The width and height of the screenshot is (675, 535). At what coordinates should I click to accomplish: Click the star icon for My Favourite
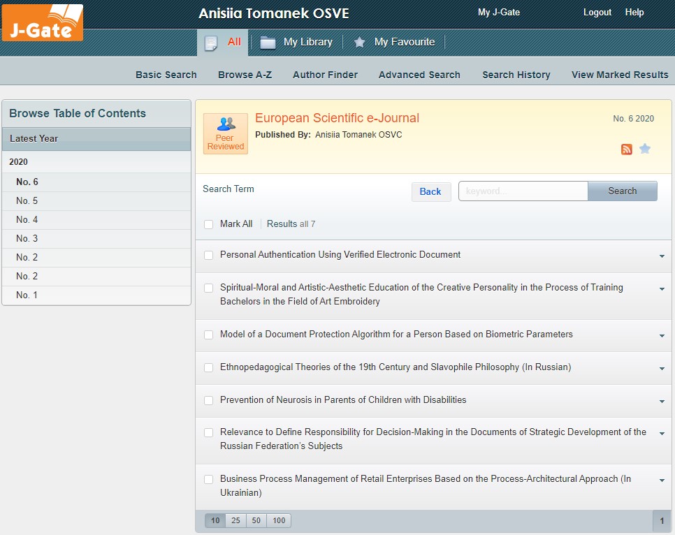click(360, 43)
